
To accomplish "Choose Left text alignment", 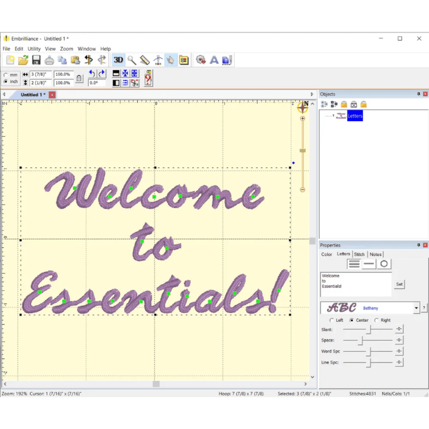I will tap(331, 320).
